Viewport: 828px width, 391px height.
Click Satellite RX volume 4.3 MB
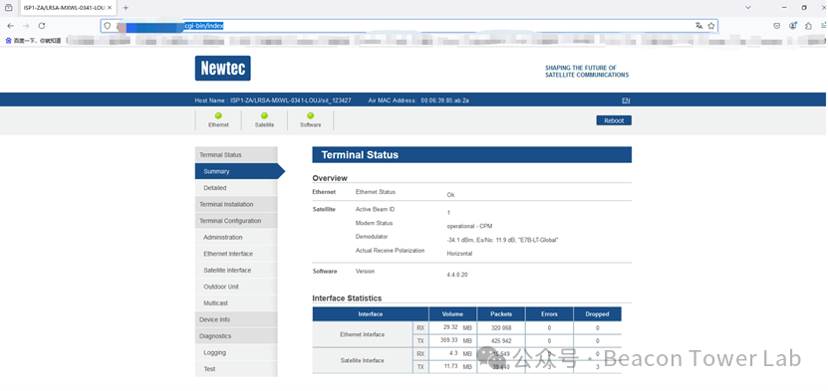pyautogui.click(x=459, y=353)
